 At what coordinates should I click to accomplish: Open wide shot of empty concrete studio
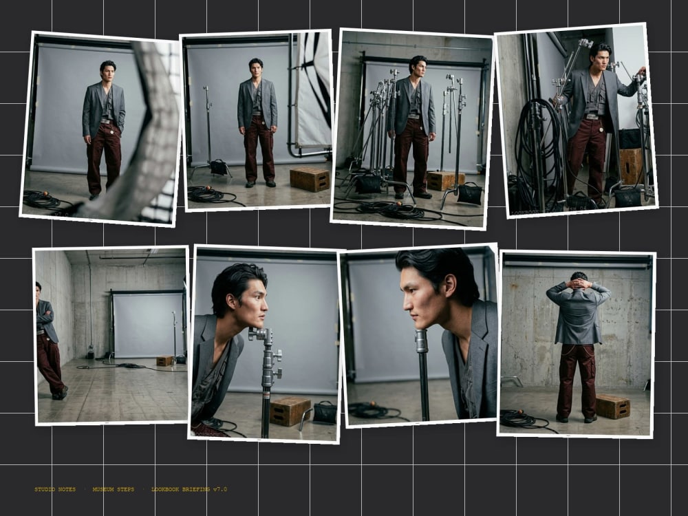tap(111, 335)
